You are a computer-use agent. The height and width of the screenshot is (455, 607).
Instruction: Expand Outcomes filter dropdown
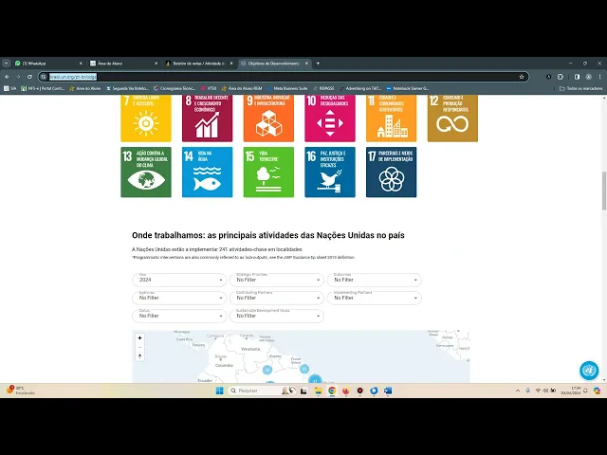[x=375, y=280]
